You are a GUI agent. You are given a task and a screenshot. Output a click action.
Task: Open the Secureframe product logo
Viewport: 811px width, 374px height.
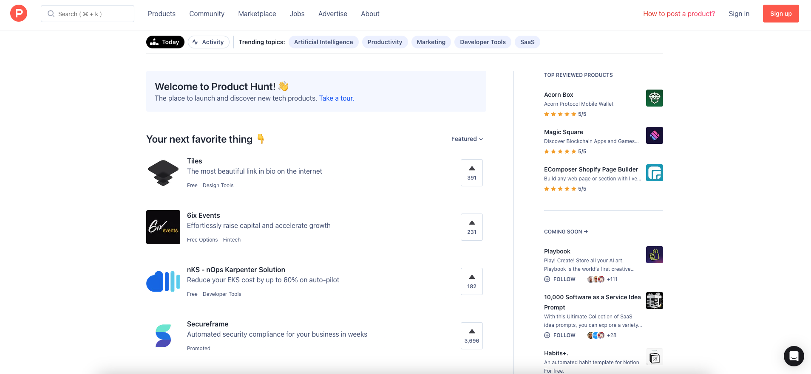point(163,336)
